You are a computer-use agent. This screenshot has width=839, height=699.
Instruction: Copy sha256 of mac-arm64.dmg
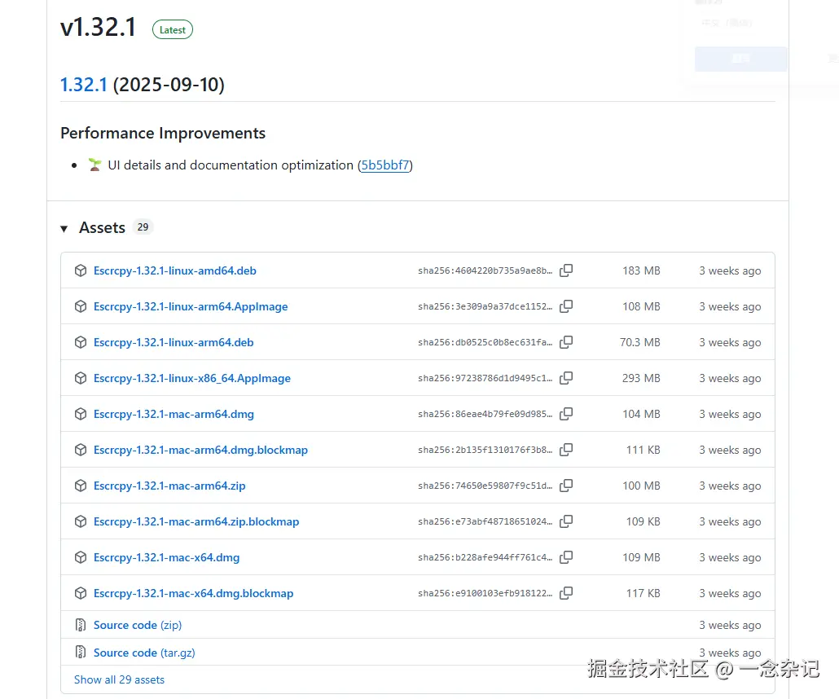coord(566,414)
